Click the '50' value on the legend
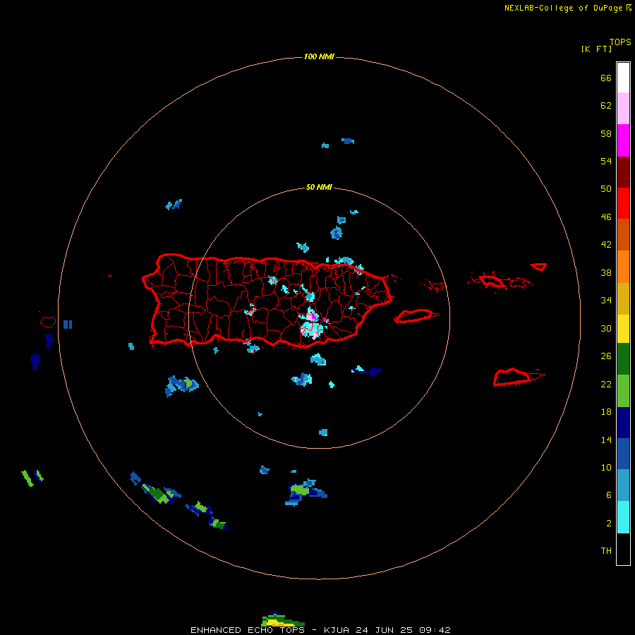The image size is (635, 635). point(606,189)
